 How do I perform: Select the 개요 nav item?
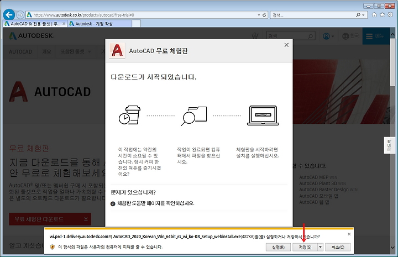(46, 52)
